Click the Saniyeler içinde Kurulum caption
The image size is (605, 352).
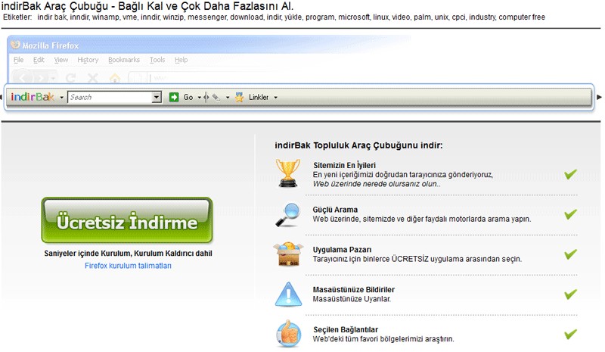coord(128,254)
